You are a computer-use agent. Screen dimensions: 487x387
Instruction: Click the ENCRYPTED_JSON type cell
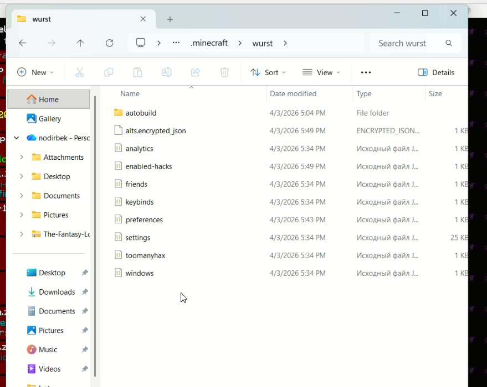[x=388, y=131]
